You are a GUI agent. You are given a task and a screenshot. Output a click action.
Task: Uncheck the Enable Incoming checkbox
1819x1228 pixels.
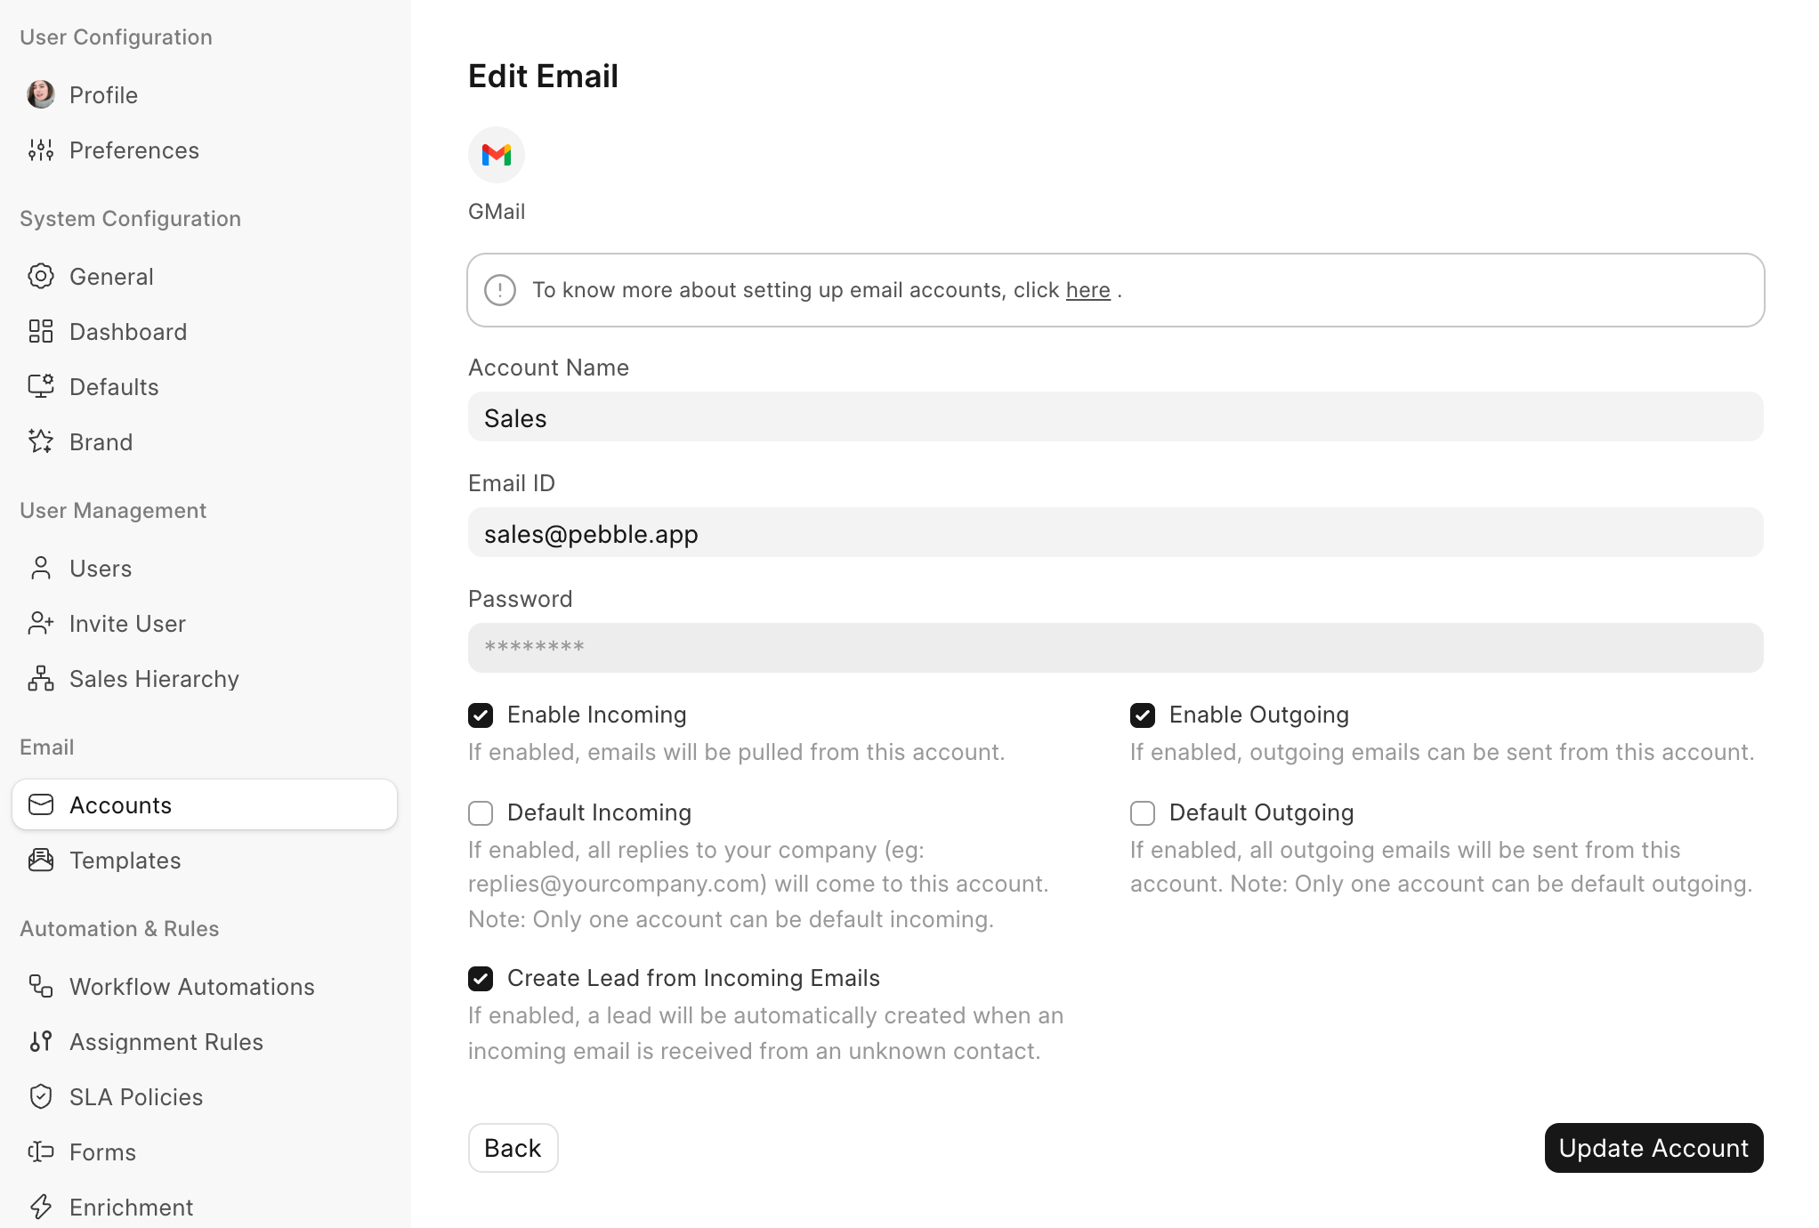[481, 715]
